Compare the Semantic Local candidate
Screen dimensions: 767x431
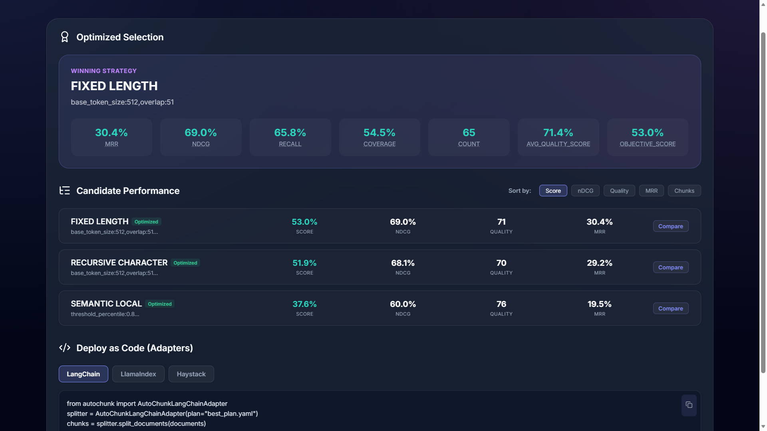pos(670,308)
